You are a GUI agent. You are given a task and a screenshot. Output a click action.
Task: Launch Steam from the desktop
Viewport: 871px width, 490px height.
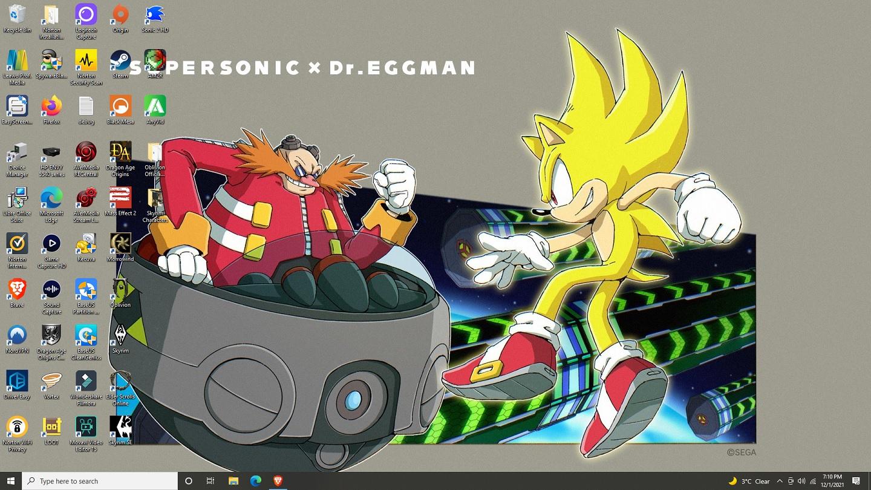[120, 64]
